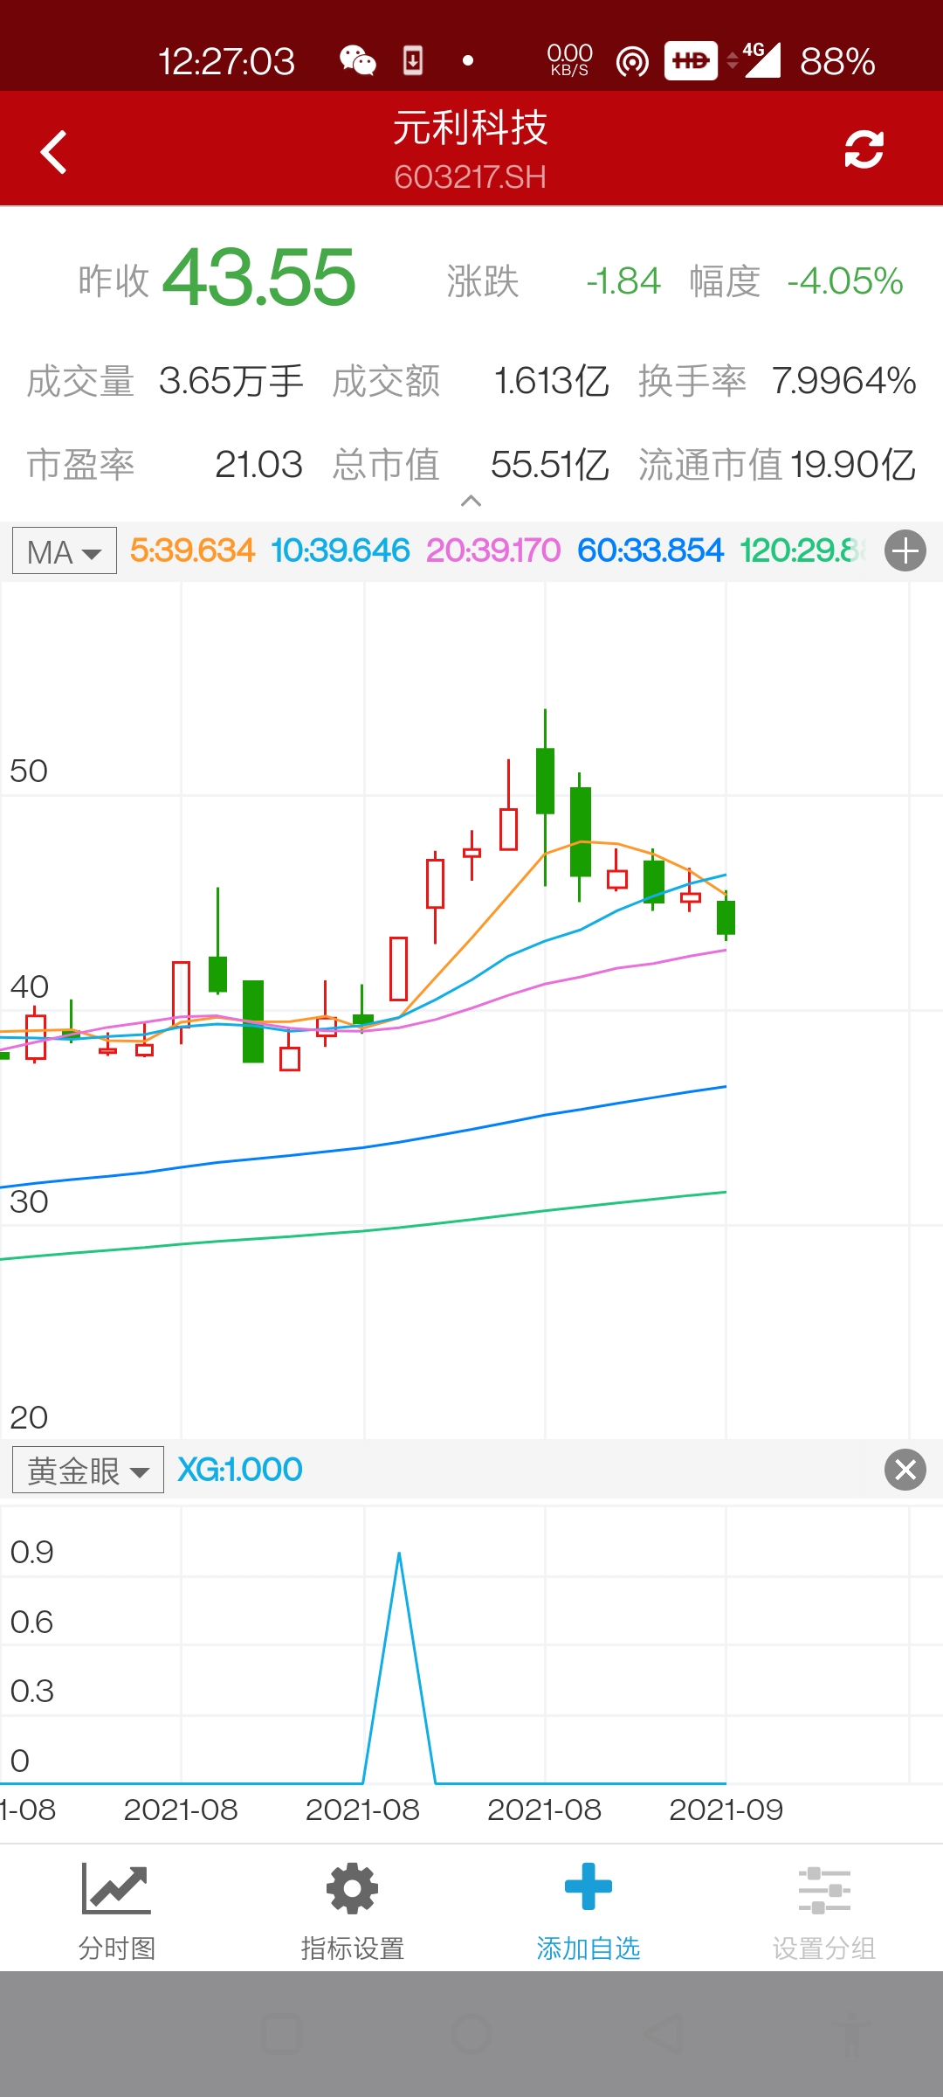
Task: Select the 60-day MA value label
Action: click(650, 550)
